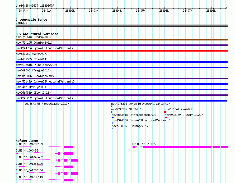Select nsv4248292 gnomAD variant label

click(x=45, y=98)
